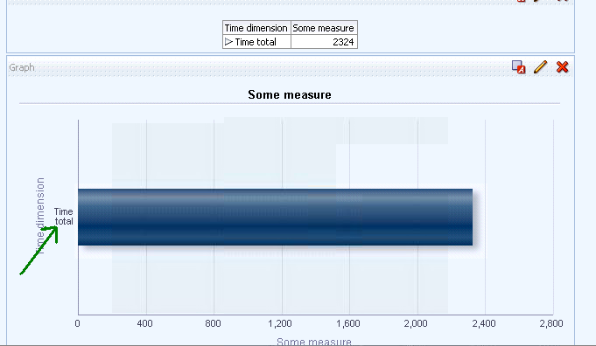Click the 800 axis tick label
The width and height of the screenshot is (596, 346).
click(x=213, y=323)
